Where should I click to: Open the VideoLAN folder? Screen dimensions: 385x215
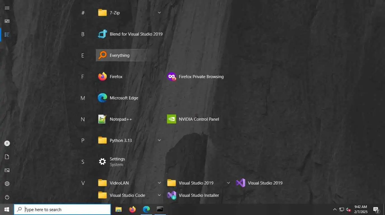click(x=130, y=183)
